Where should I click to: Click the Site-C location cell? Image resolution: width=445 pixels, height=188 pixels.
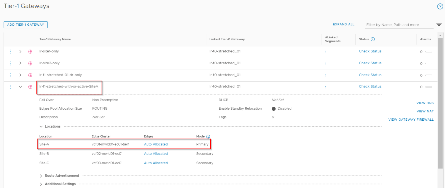pos(44,163)
